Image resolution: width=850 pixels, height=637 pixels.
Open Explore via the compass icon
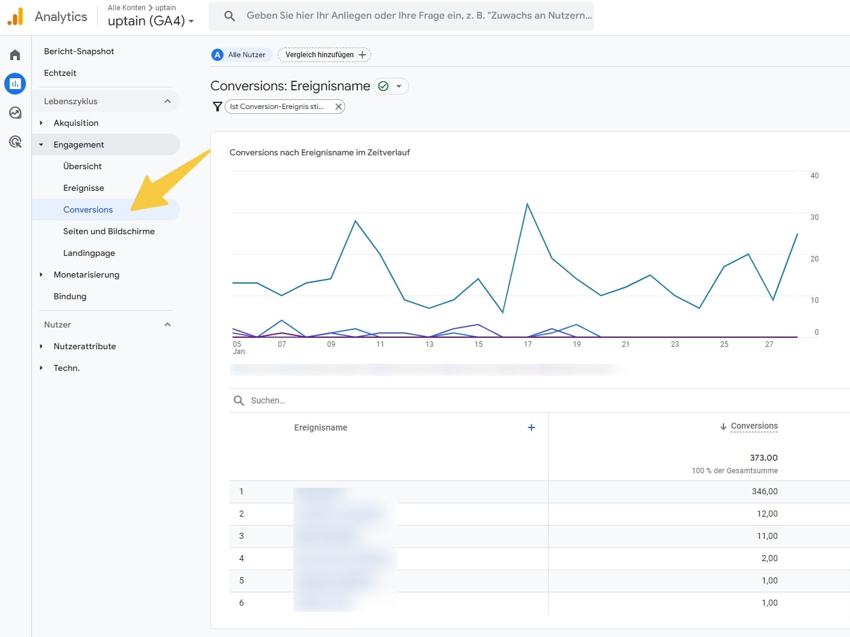click(x=14, y=113)
